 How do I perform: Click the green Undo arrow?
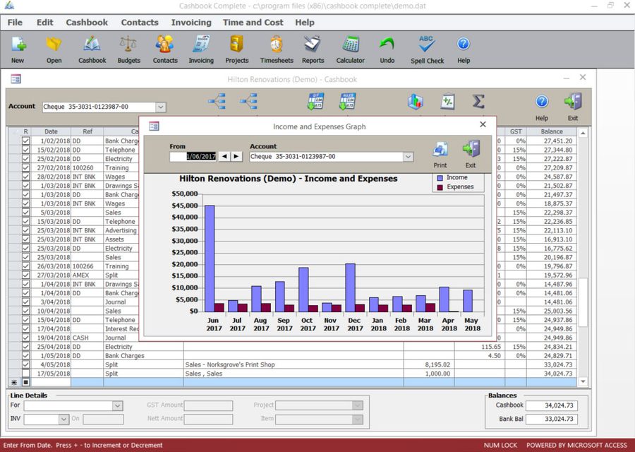coord(387,44)
